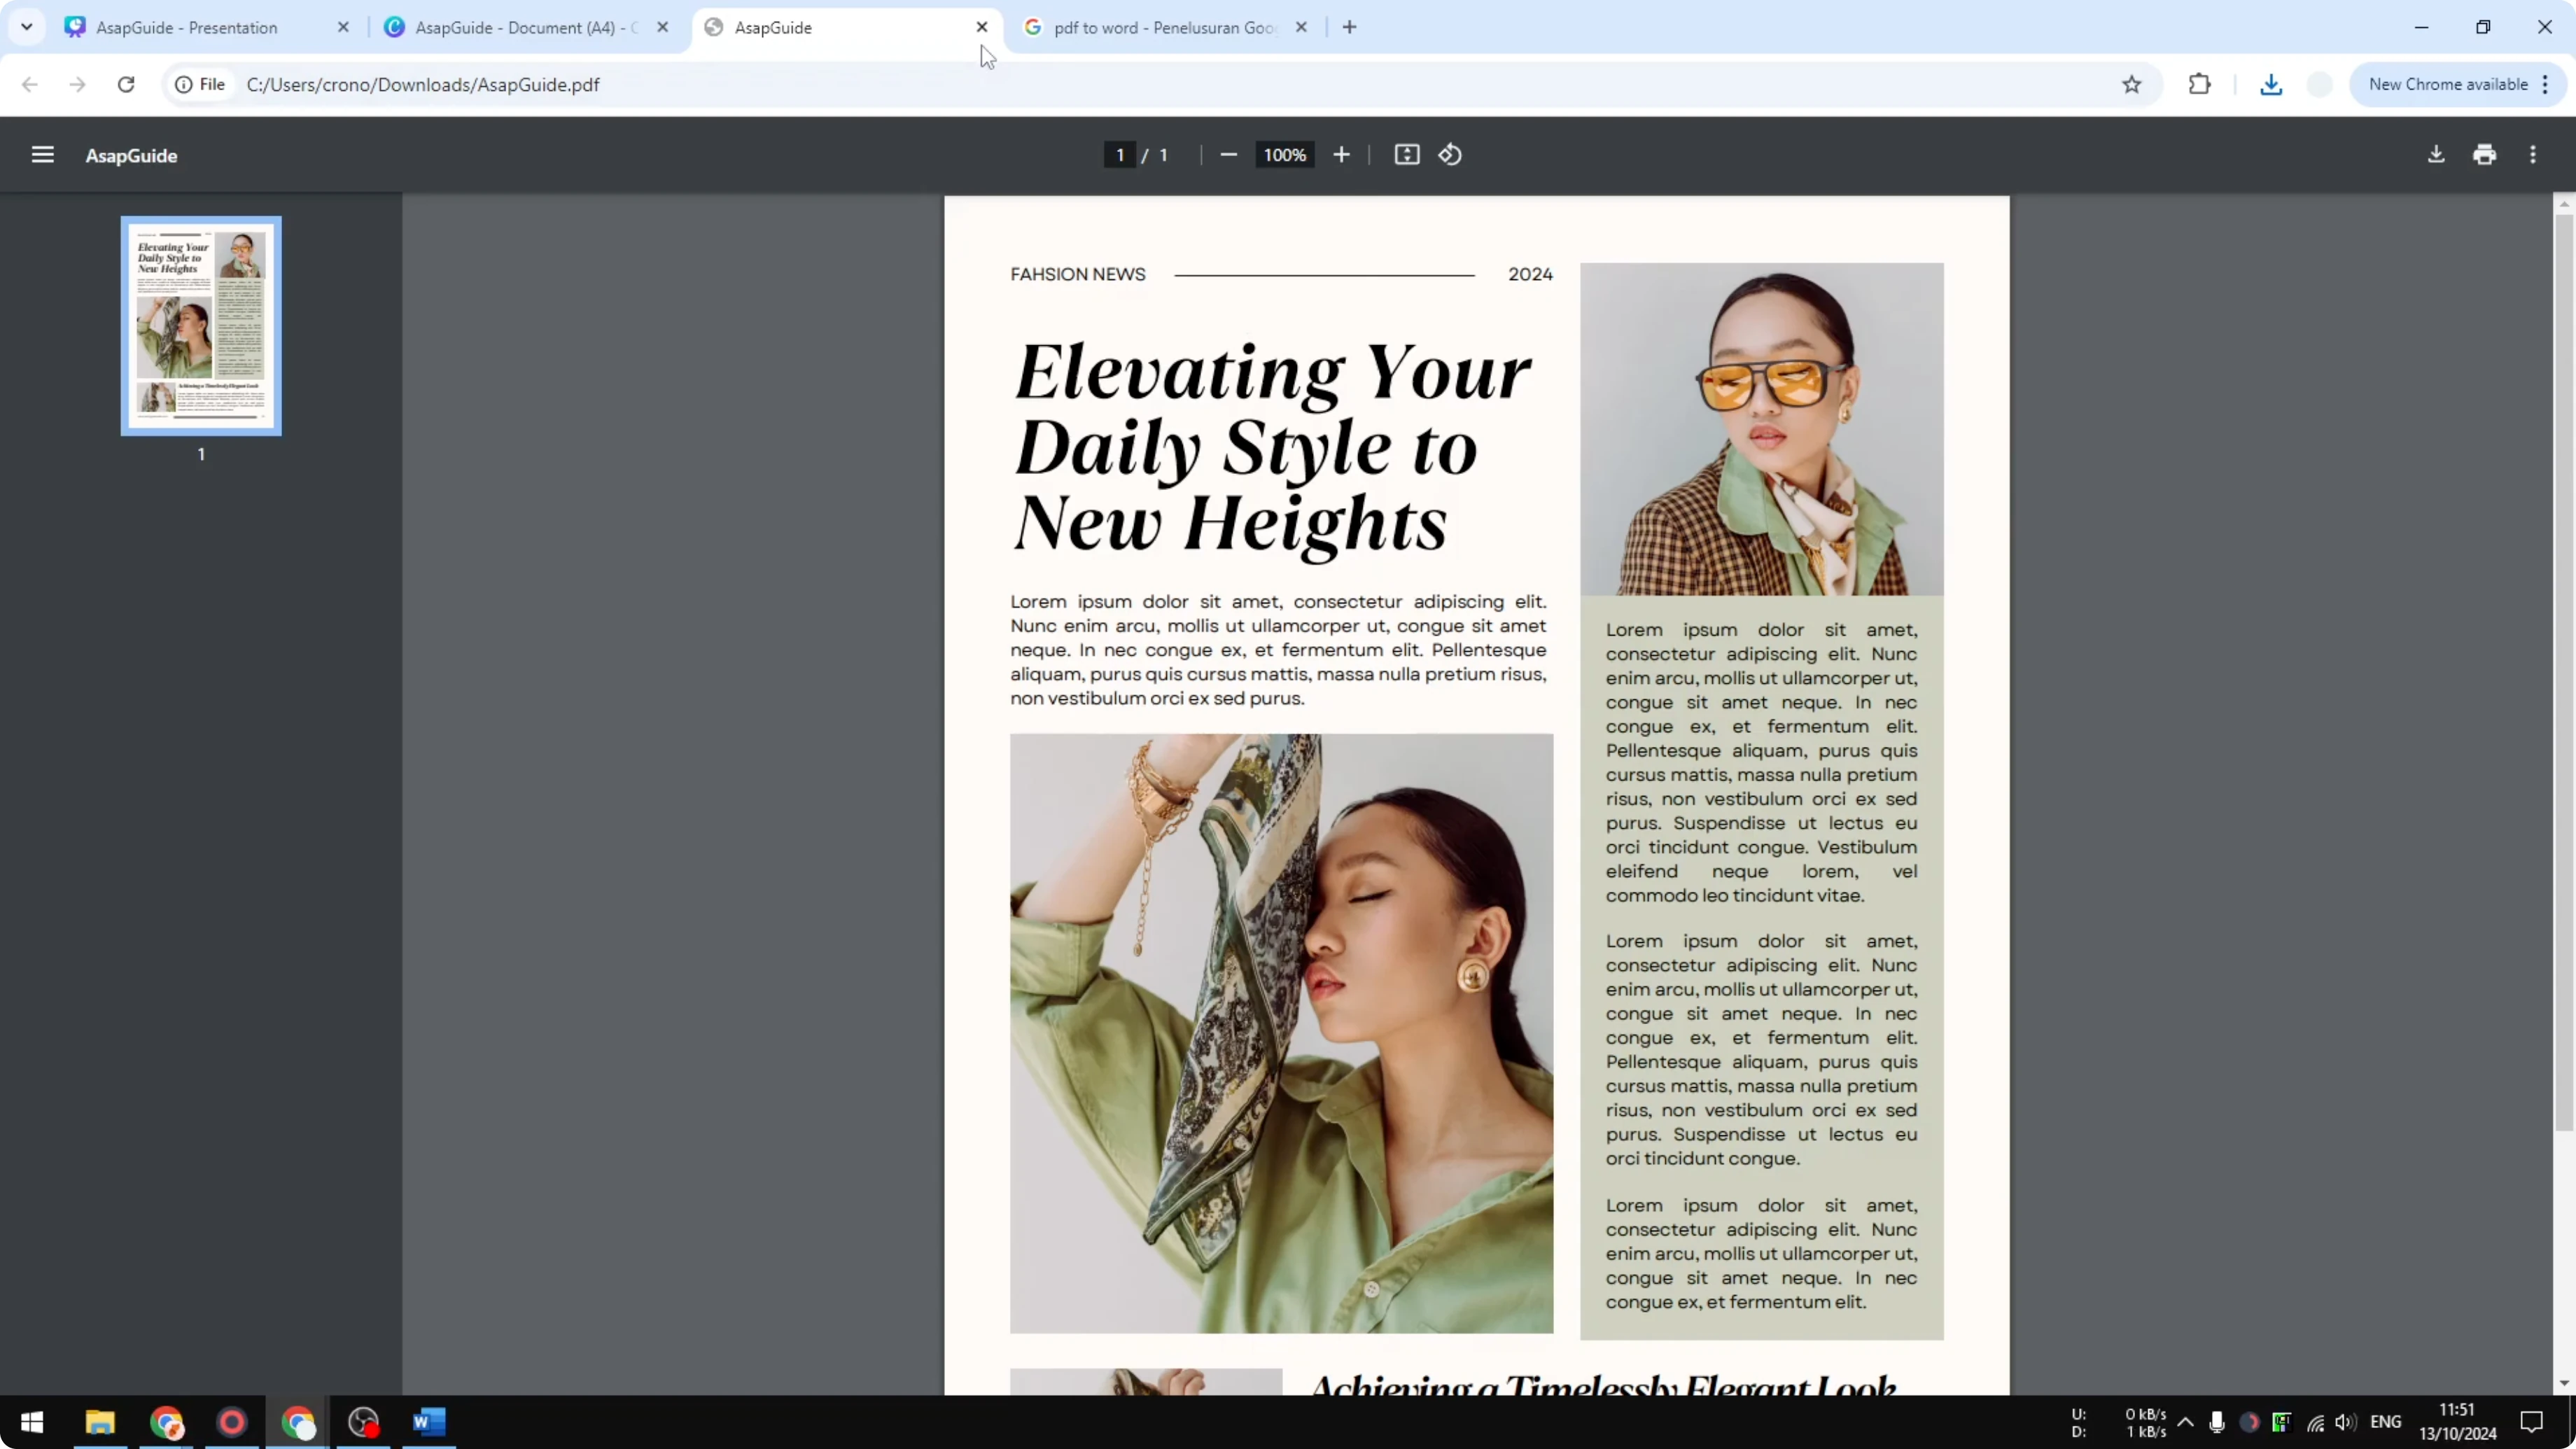
Task: Open the PDF viewer more-actions menu
Action: [2533, 155]
